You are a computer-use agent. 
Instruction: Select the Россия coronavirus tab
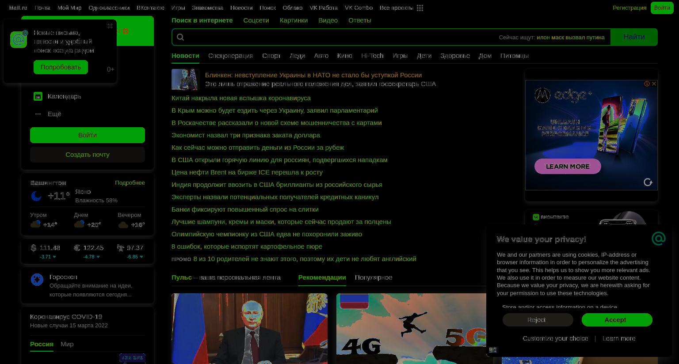[x=42, y=344]
